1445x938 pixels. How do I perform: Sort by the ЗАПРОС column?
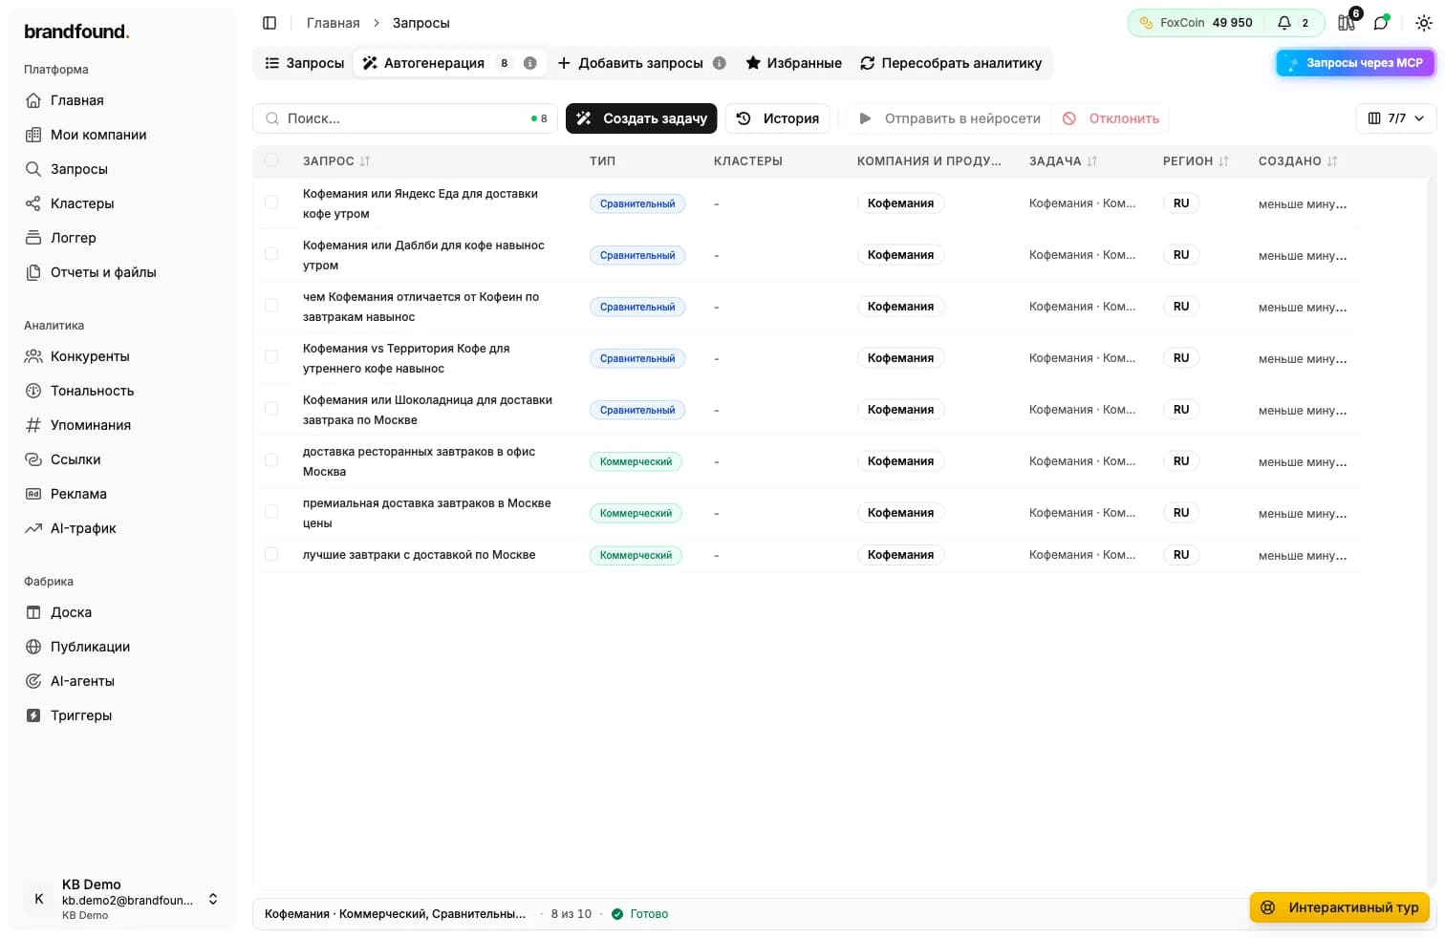click(x=336, y=161)
